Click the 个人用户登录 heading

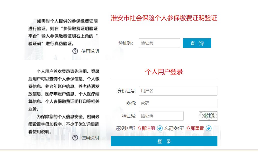coord(164,72)
